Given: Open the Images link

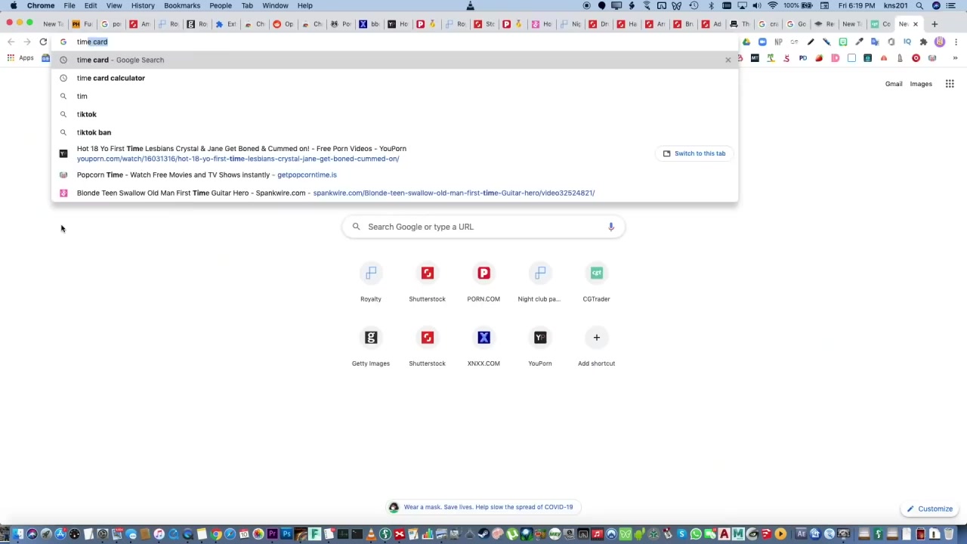Looking at the screenshot, I should point(921,84).
